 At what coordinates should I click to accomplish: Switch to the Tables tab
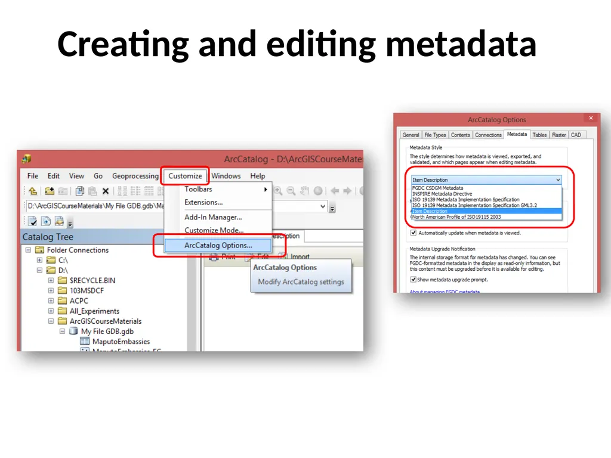(539, 135)
